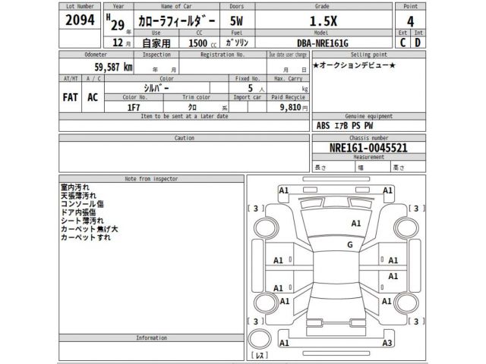The image size is (486, 364).
Task: Select the inspector note ドア内張傷
Action: pos(78,212)
